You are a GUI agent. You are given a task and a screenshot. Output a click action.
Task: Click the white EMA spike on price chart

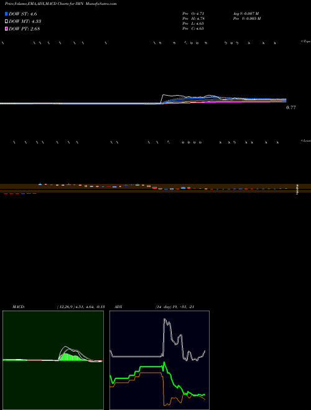coord(164,96)
